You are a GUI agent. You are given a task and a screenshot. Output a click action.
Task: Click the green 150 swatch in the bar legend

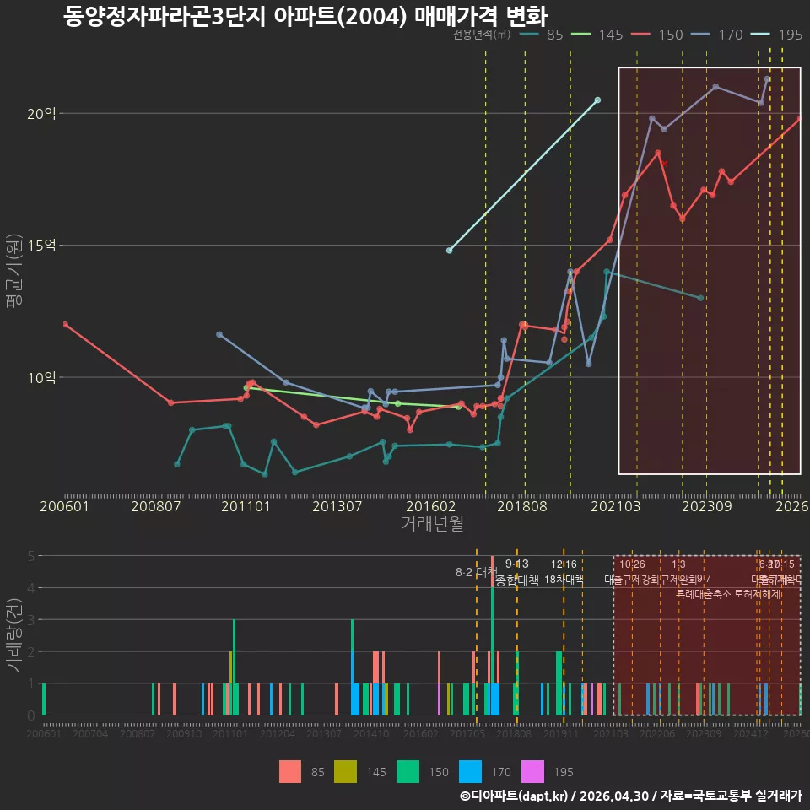coord(408,771)
